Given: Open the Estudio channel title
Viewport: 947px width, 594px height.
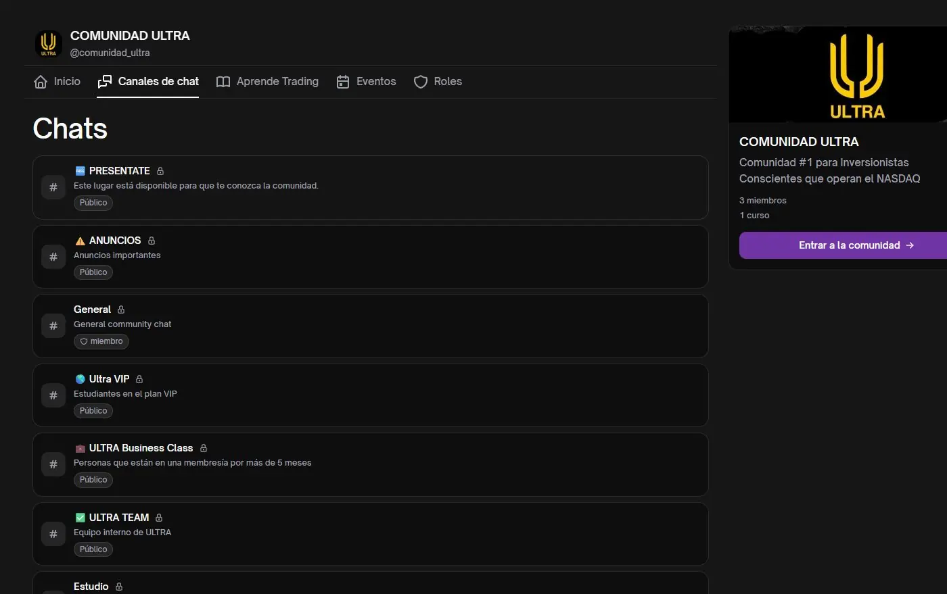Looking at the screenshot, I should [x=91, y=587].
